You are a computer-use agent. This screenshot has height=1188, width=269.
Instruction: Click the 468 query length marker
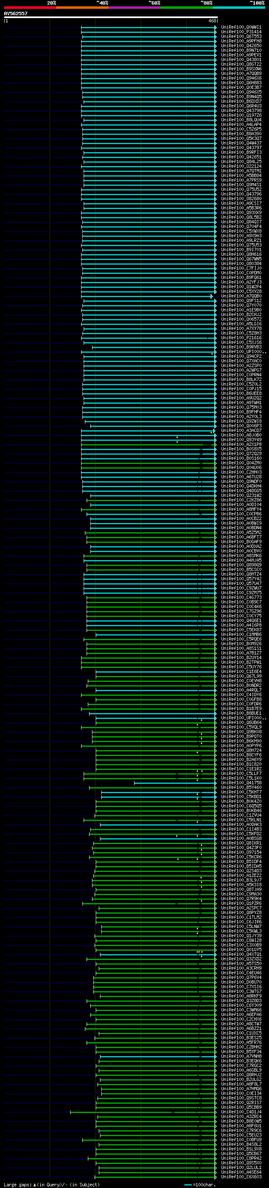212,21
